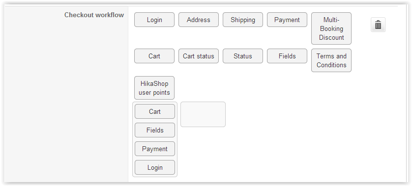This screenshot has height=186, width=412.
Task: Click Payment in the workflow step column
Action: 155,149
